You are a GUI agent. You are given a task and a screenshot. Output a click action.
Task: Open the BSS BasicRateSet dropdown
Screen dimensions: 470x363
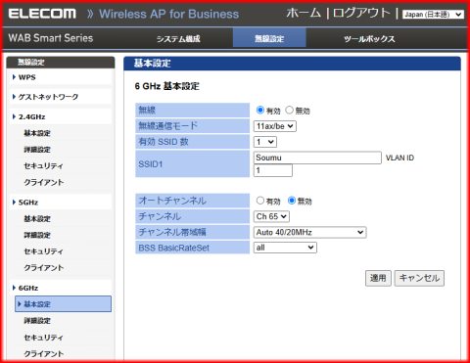[285, 248]
